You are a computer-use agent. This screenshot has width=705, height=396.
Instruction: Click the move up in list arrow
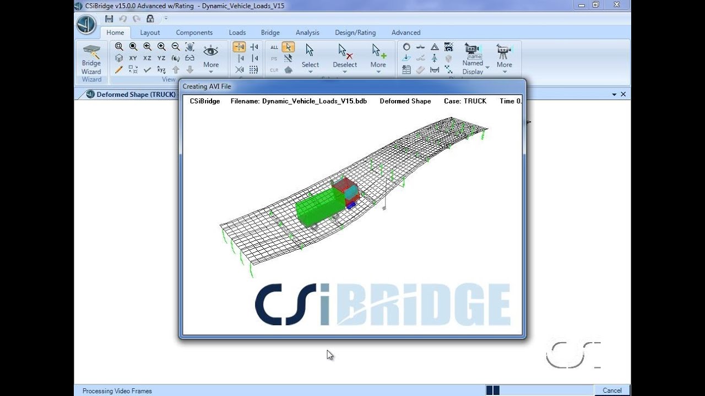click(176, 70)
